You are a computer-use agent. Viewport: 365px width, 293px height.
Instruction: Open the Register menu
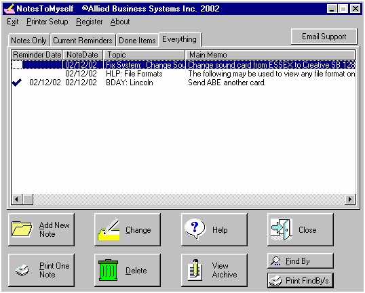(x=90, y=22)
